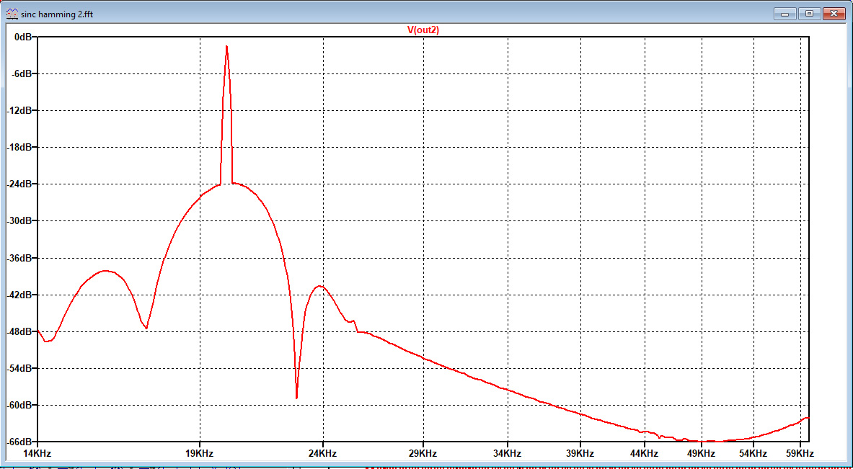Click the 44KHz frequency axis label
This screenshot has width=853, height=469.
pyautogui.click(x=644, y=453)
